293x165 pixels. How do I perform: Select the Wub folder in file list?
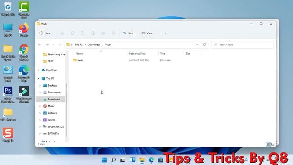coord(78,60)
